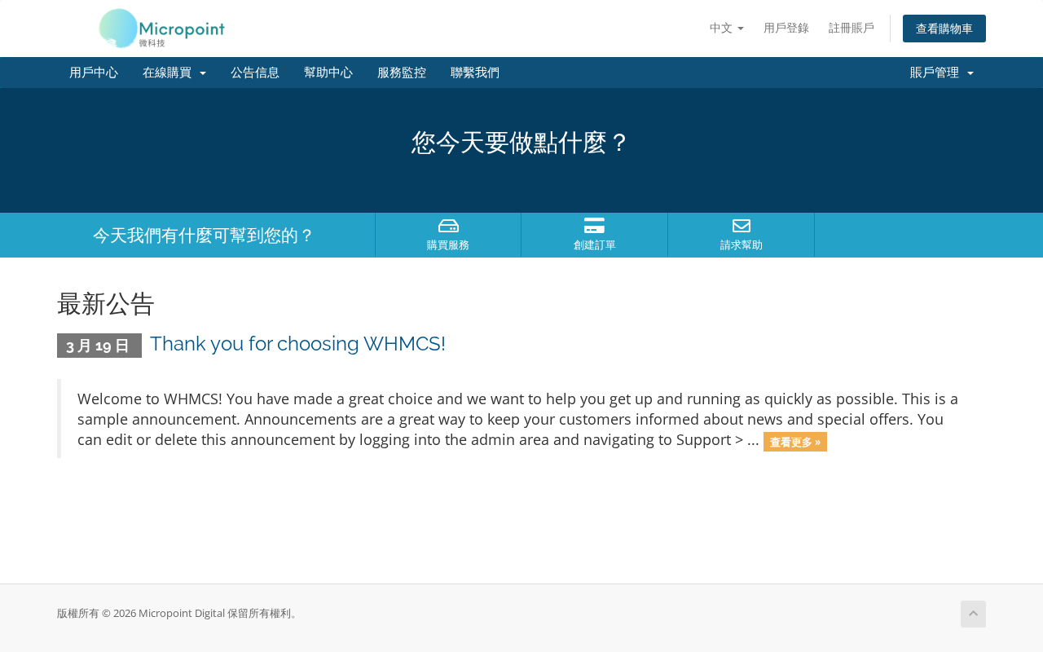
Task: Open 用戶中心 in the navigation bar
Action: pos(94,73)
